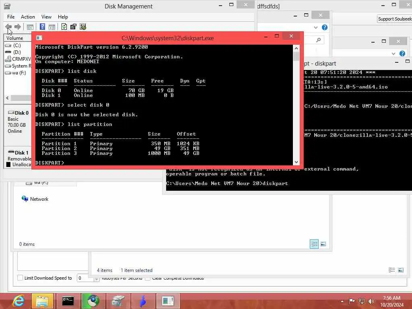The height and width of the screenshot is (309, 412).
Task: Click the '1 item selected' status text
Action: [x=136, y=270]
